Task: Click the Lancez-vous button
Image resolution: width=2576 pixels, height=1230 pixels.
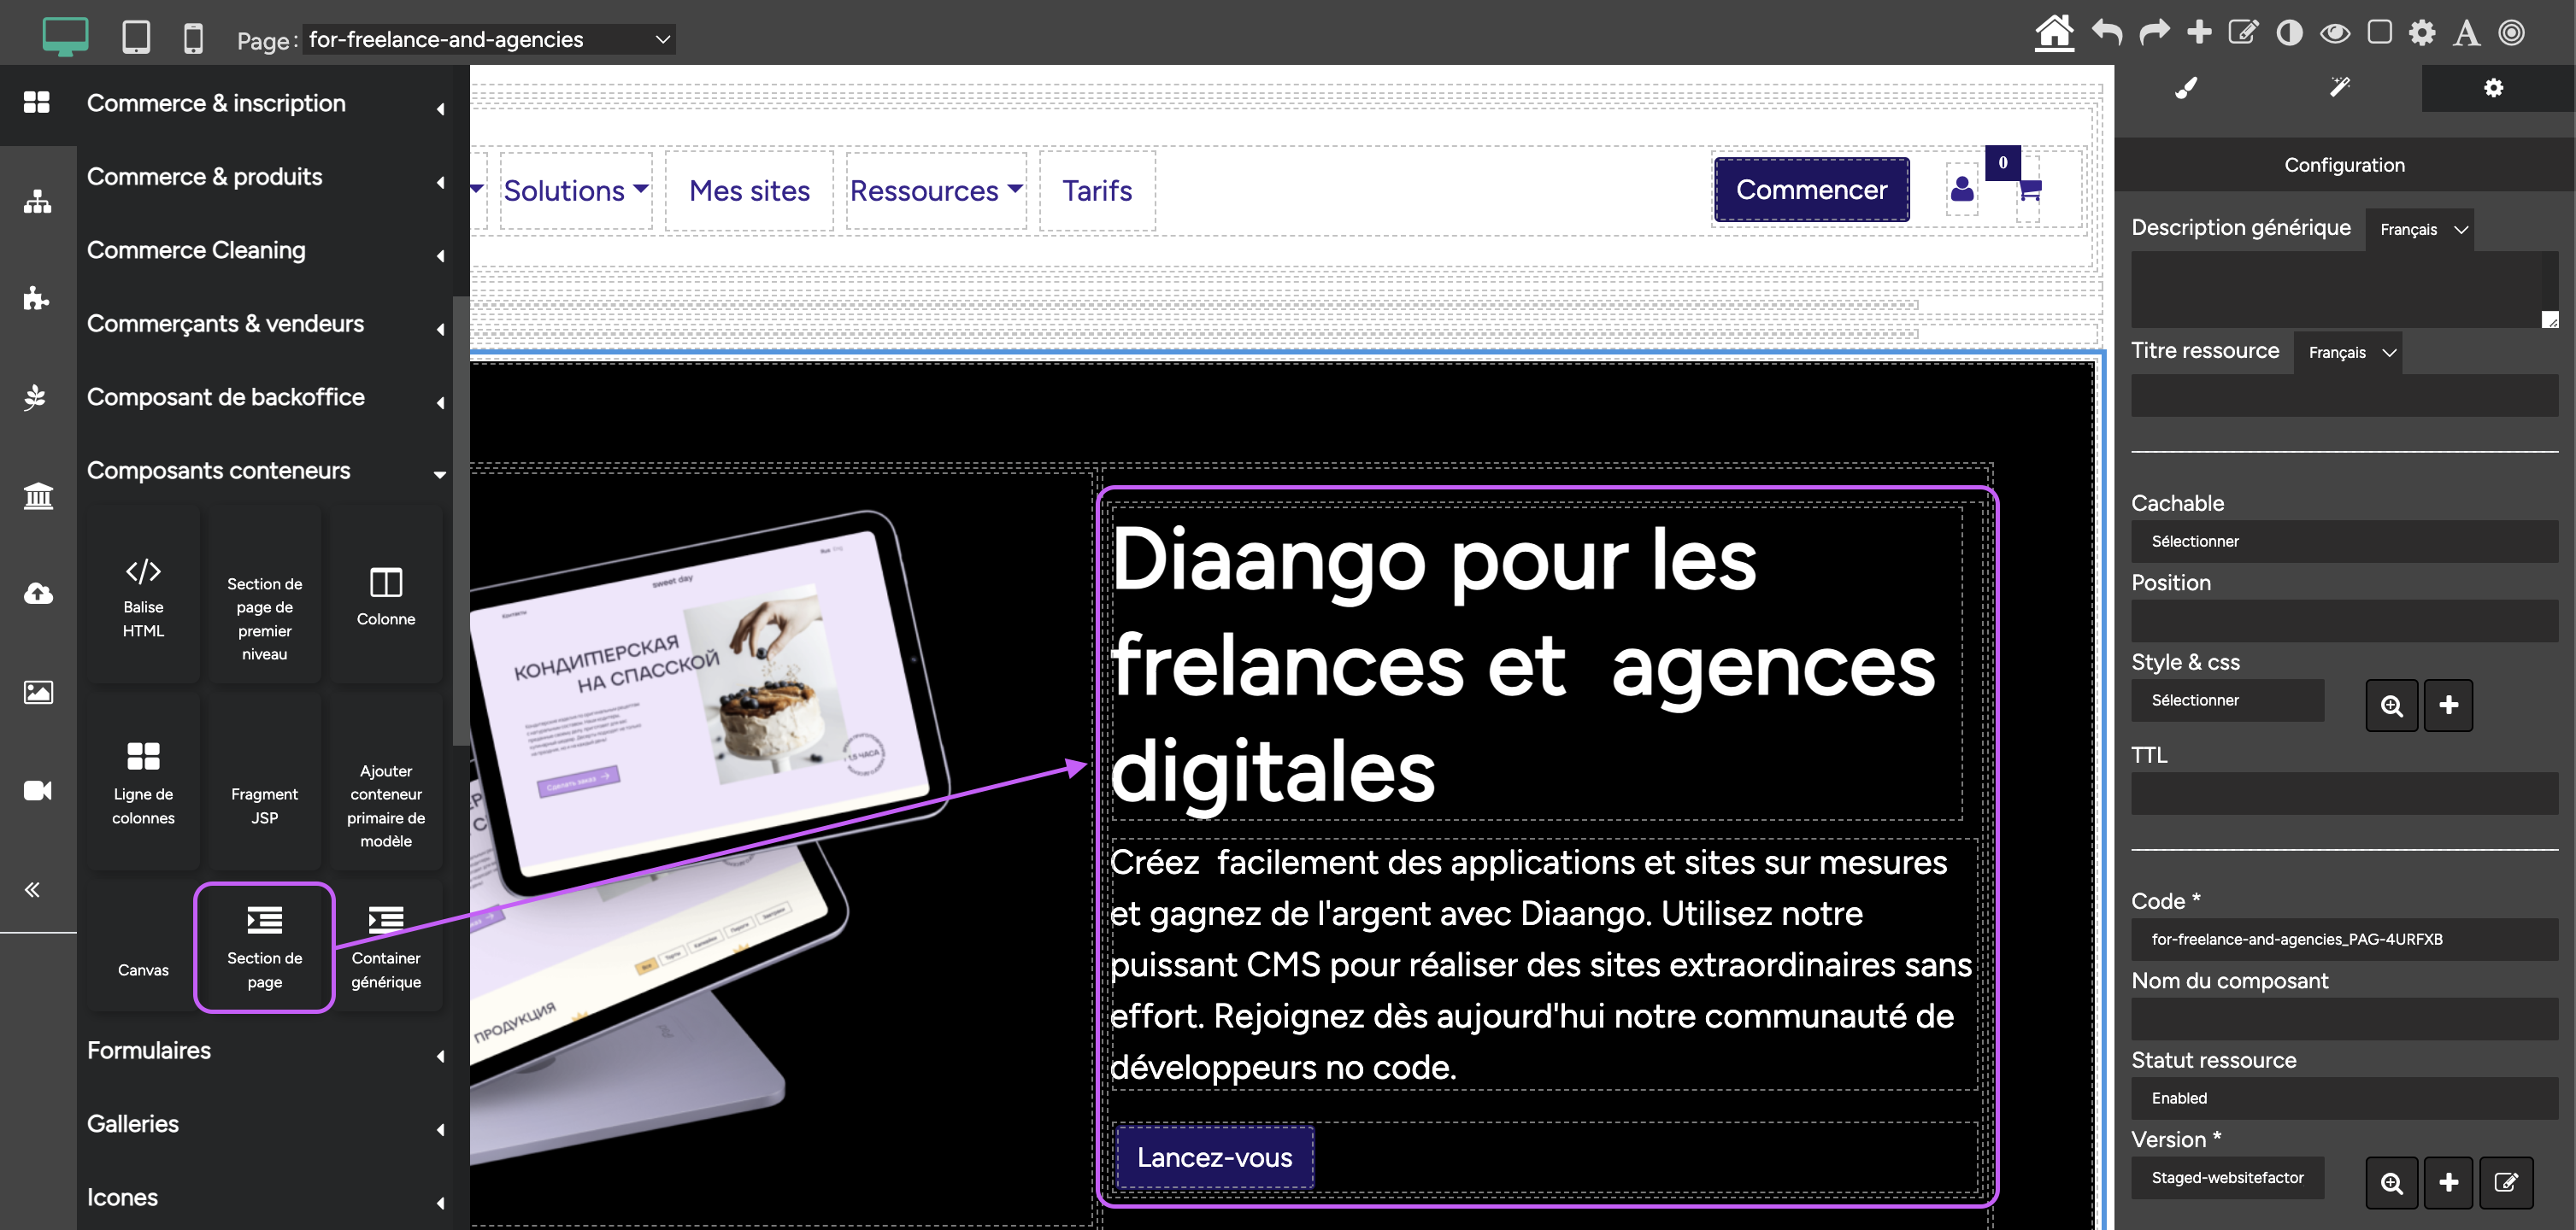Action: click(1214, 1157)
